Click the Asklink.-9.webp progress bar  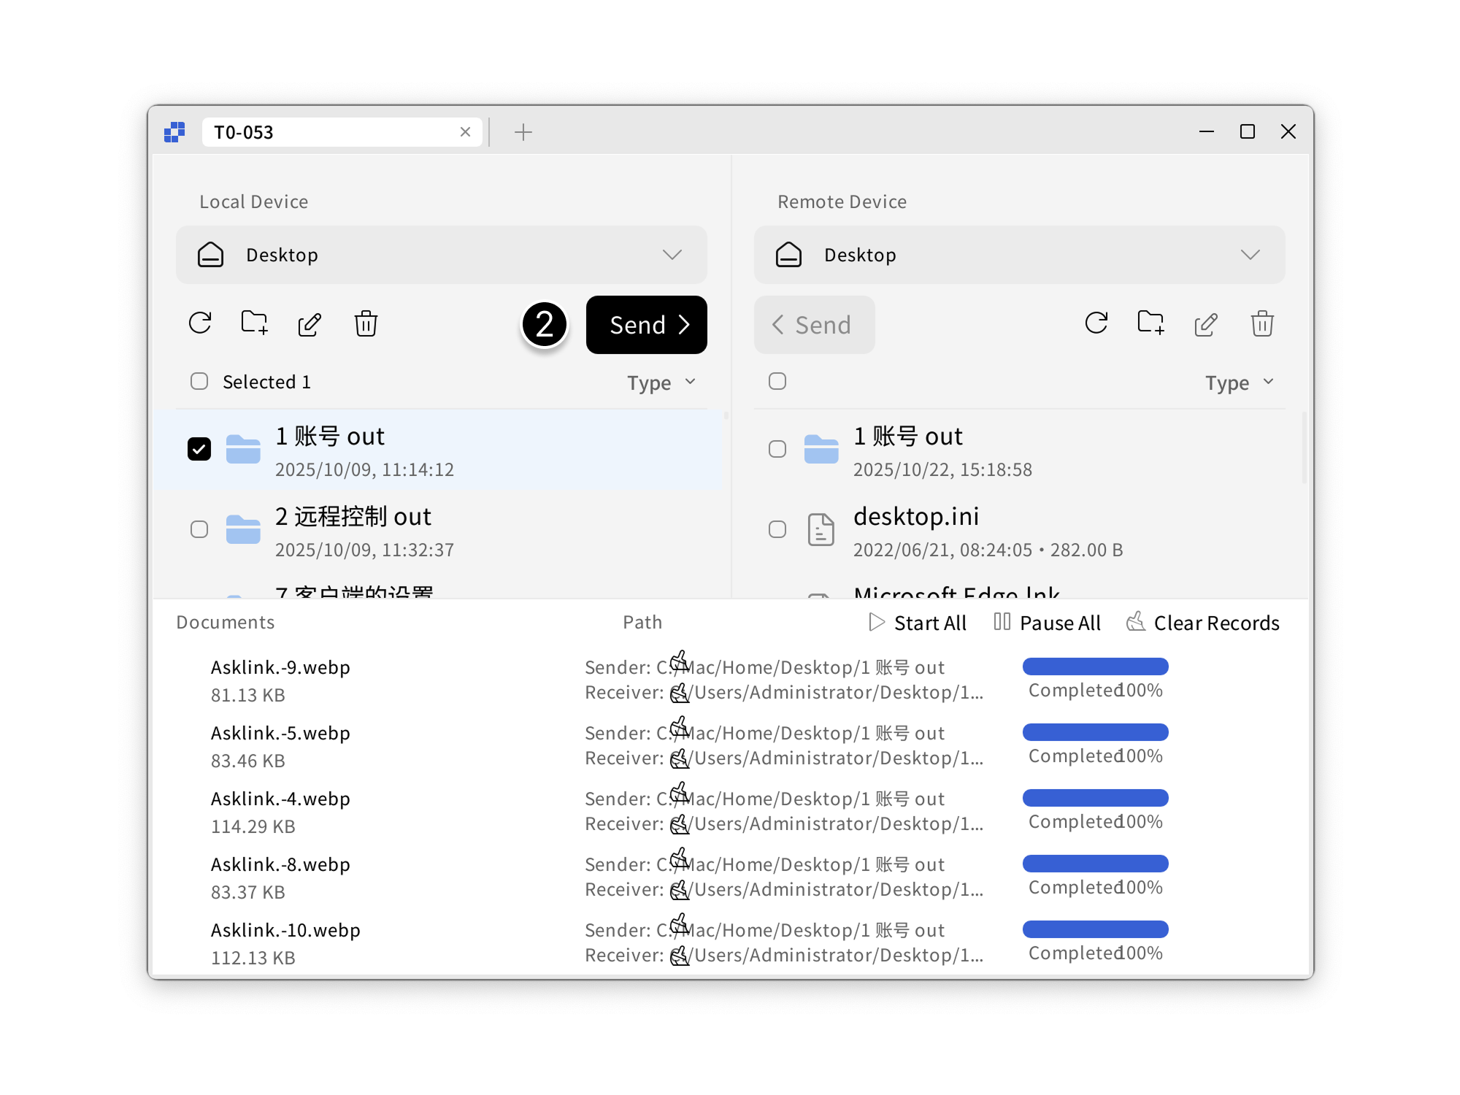coord(1095,666)
